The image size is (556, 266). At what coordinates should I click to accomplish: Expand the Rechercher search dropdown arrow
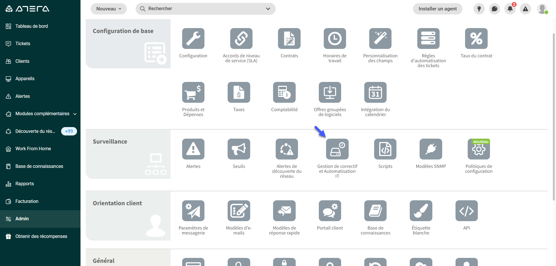pyautogui.click(x=268, y=9)
